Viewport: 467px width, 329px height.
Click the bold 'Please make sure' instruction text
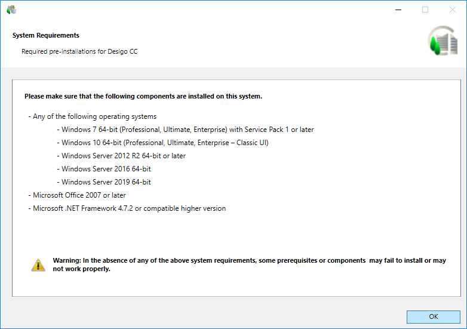143,96
